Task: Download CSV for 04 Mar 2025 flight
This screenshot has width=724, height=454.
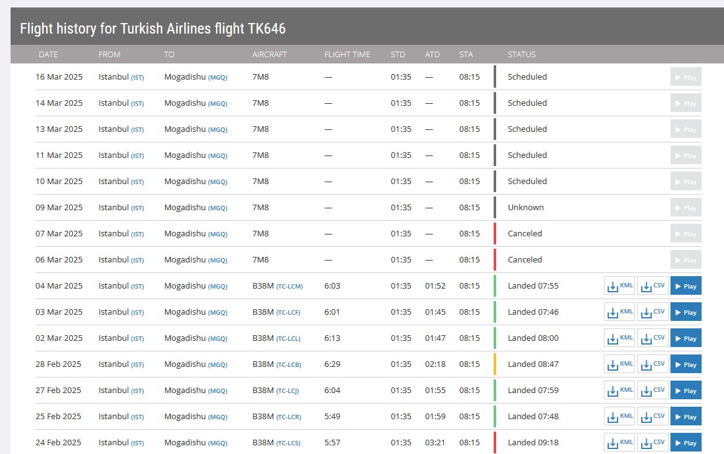Action: coord(653,285)
